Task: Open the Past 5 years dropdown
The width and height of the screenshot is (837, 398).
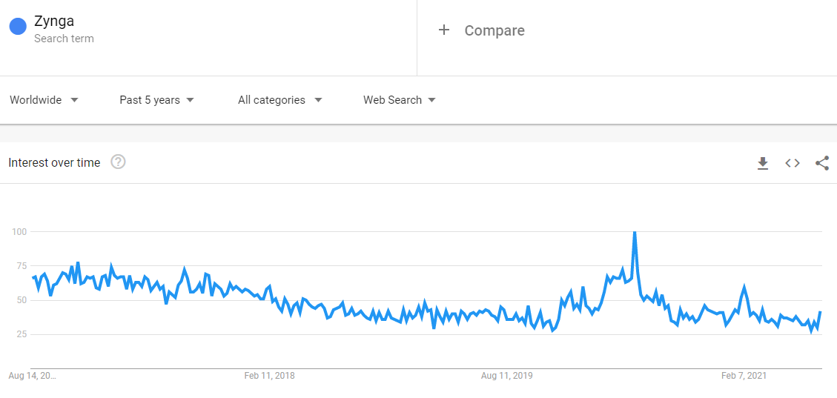Action: point(156,100)
